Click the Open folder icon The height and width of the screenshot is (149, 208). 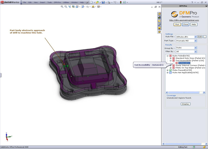click(x=97, y=2)
